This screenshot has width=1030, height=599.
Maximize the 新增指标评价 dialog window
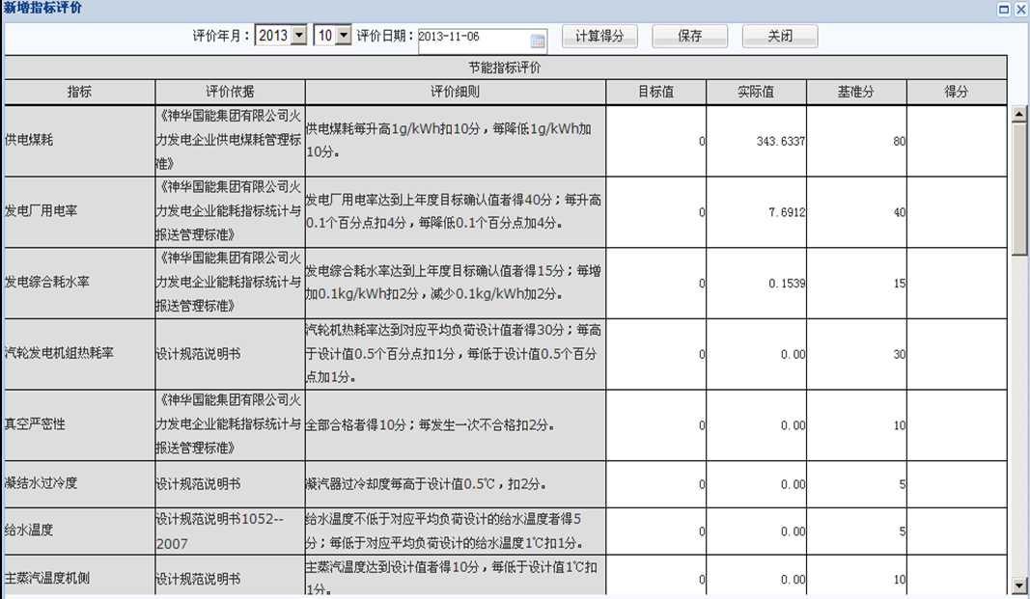click(x=1004, y=9)
